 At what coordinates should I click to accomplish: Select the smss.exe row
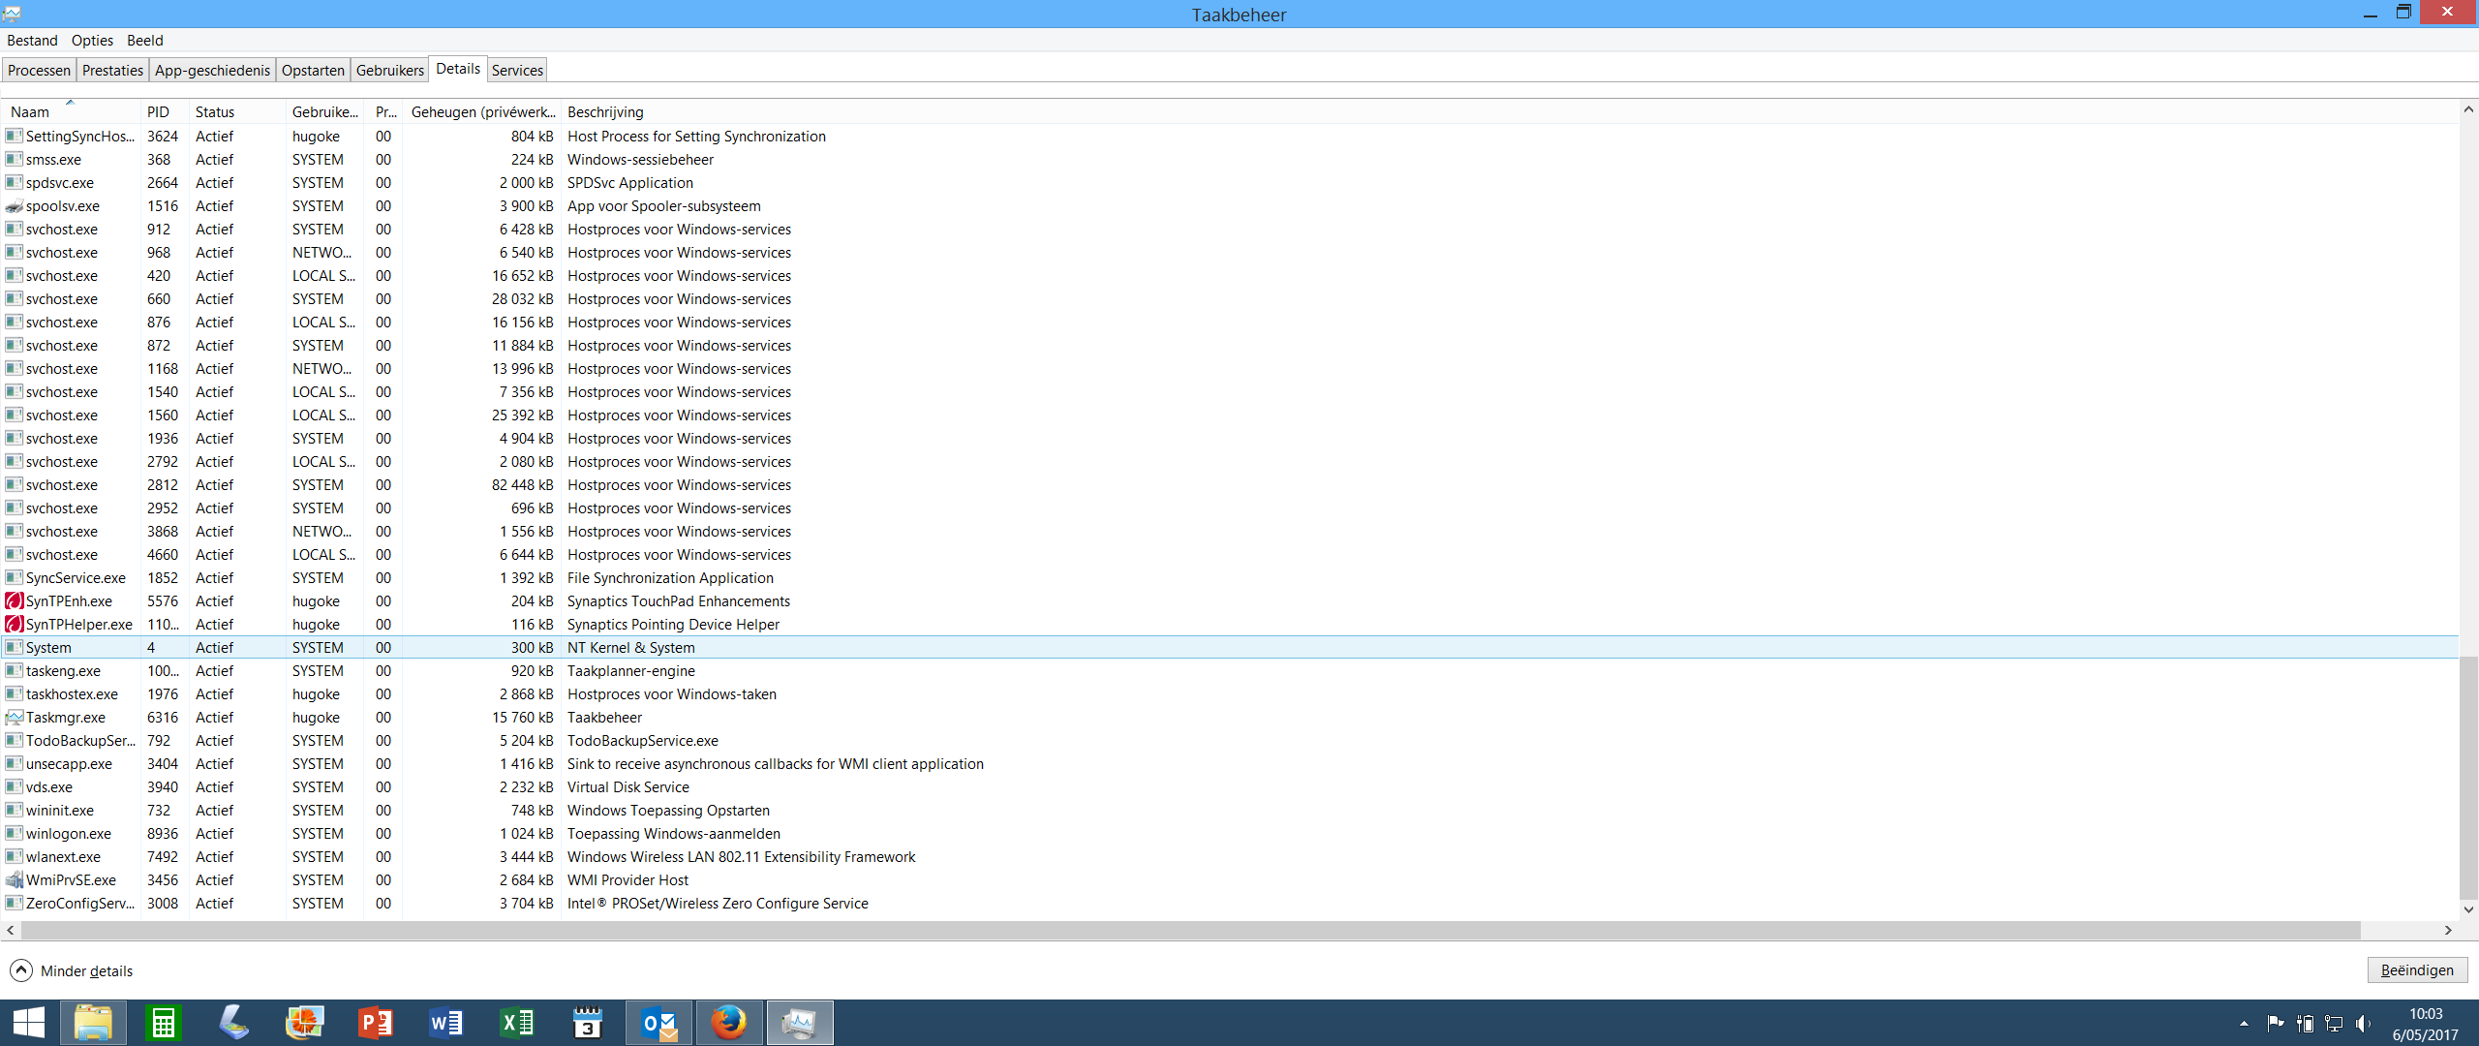[x=1230, y=160]
